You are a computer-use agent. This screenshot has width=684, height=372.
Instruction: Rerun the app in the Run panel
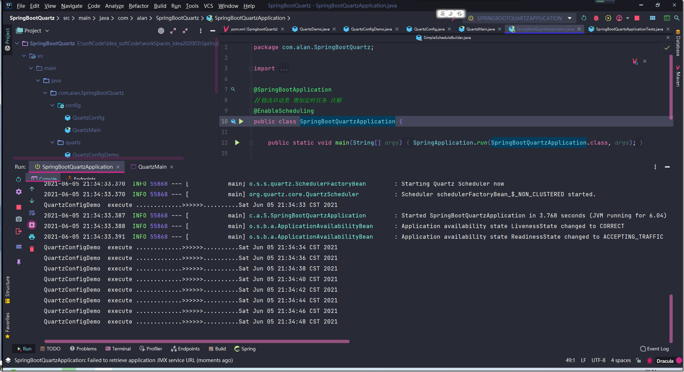point(18,180)
